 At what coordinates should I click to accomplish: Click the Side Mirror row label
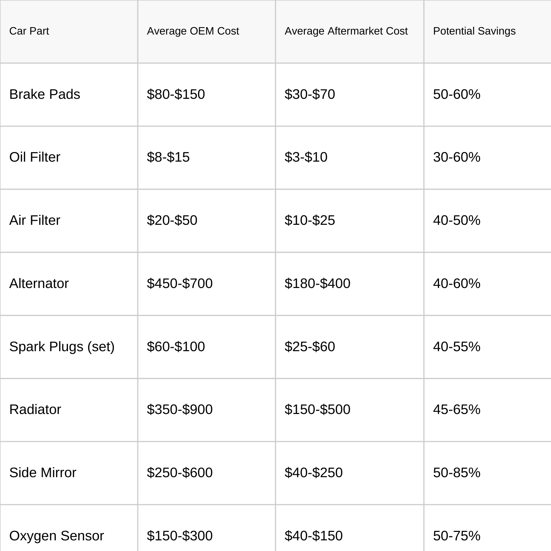pyautogui.click(x=43, y=473)
